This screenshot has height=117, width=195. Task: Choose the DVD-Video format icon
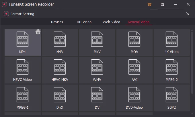(x=134, y=95)
